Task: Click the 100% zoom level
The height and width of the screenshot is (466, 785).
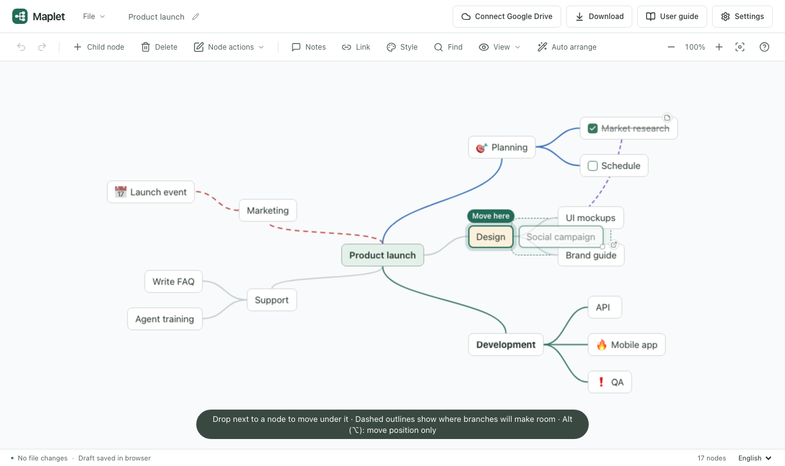Action: coord(695,47)
